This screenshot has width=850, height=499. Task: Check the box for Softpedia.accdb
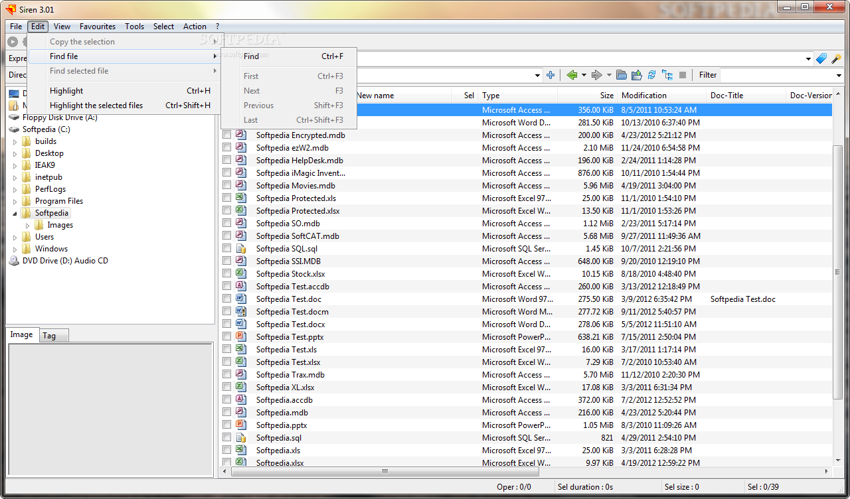(x=227, y=400)
